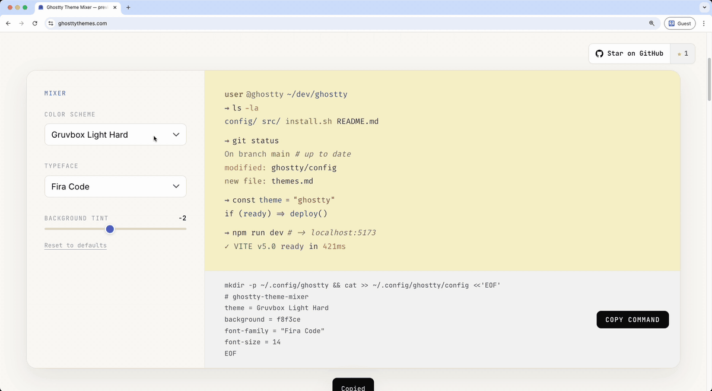The image size is (712, 391).
Task: Click the 'new file: themes.md' preview line
Action: [x=269, y=181]
